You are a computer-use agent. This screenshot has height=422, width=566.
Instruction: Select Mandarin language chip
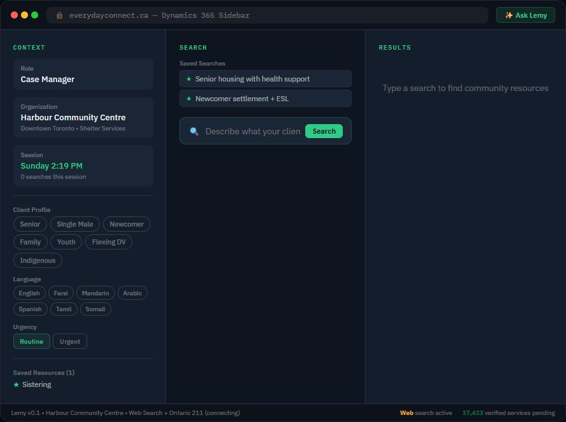pyautogui.click(x=95, y=293)
